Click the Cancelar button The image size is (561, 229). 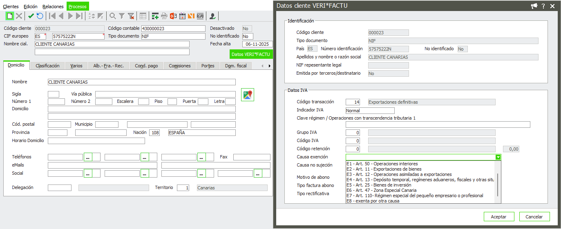coord(534,217)
